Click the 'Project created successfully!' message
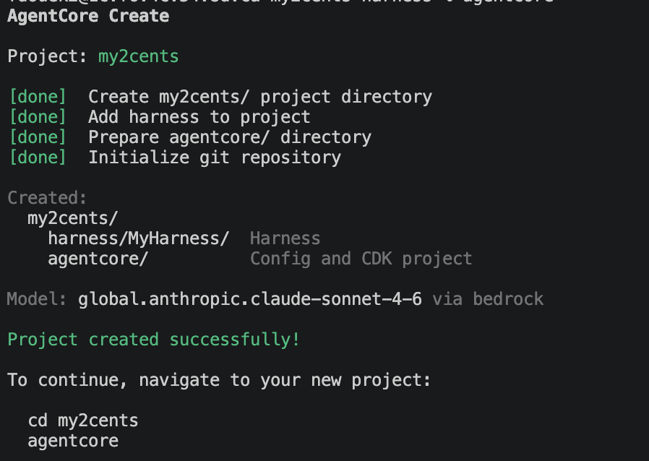The height and width of the screenshot is (461, 649). (153, 340)
